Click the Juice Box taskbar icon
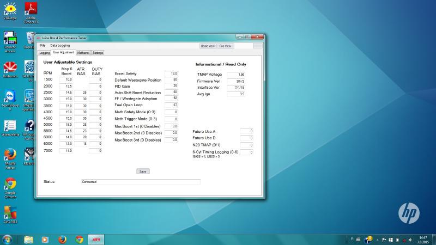This screenshot has width=436, height=245. tap(96, 240)
